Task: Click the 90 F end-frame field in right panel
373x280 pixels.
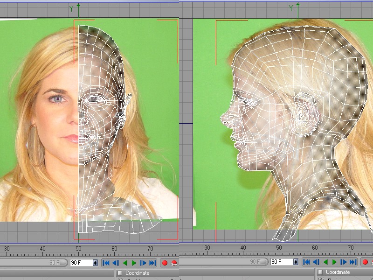Action: click(x=282, y=262)
